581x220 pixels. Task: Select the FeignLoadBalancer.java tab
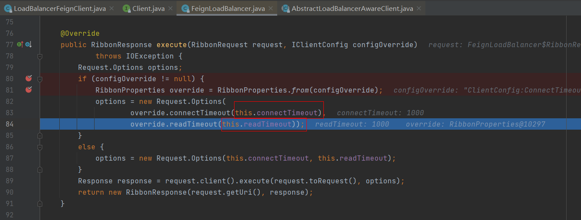click(x=227, y=8)
